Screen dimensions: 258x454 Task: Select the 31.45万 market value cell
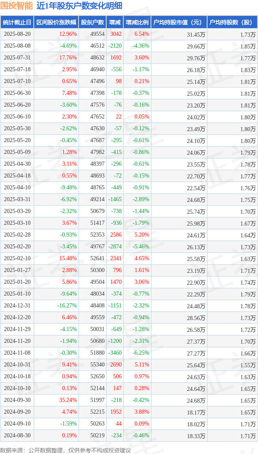[196, 34]
